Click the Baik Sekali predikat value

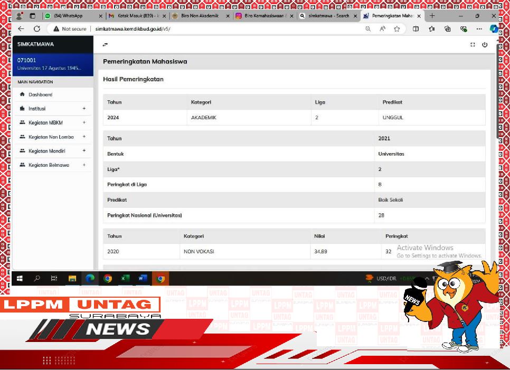coord(390,200)
